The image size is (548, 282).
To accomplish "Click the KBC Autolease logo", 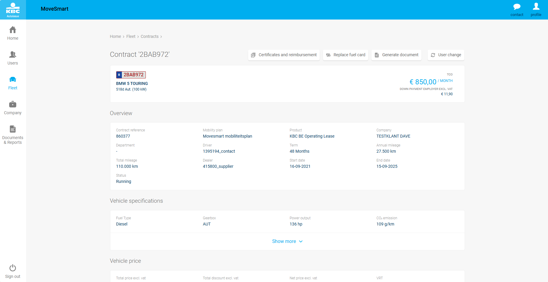I will click(13, 10).
